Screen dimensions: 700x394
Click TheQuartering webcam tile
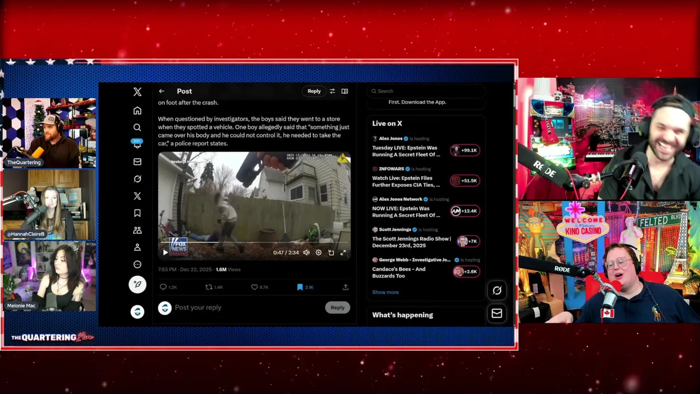coord(49,134)
